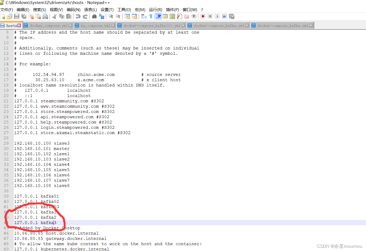Close the hosts tab
366x251 pixels.
point(19,25)
